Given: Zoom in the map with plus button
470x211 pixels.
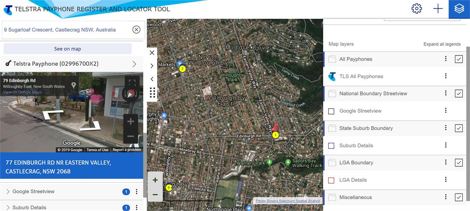Looking at the screenshot, I should 155,180.
